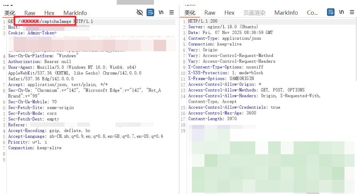Click Access-Control-Allow-Methods GET, POST, OPTIONS
357x194 pixels.
246,90
